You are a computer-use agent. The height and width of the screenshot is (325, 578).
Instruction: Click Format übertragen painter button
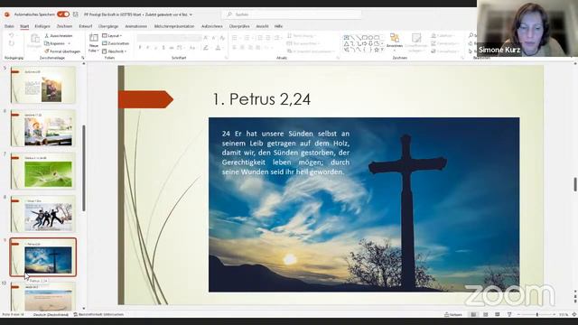click(62, 51)
